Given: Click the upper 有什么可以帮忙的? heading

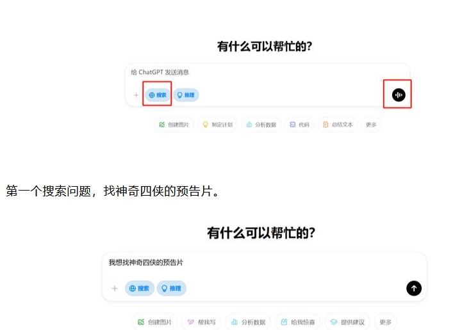Looking at the screenshot, I should (x=265, y=47).
